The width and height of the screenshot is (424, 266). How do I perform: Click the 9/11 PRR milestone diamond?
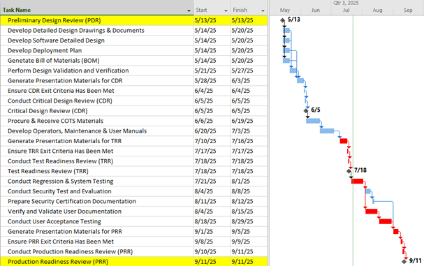point(404,261)
